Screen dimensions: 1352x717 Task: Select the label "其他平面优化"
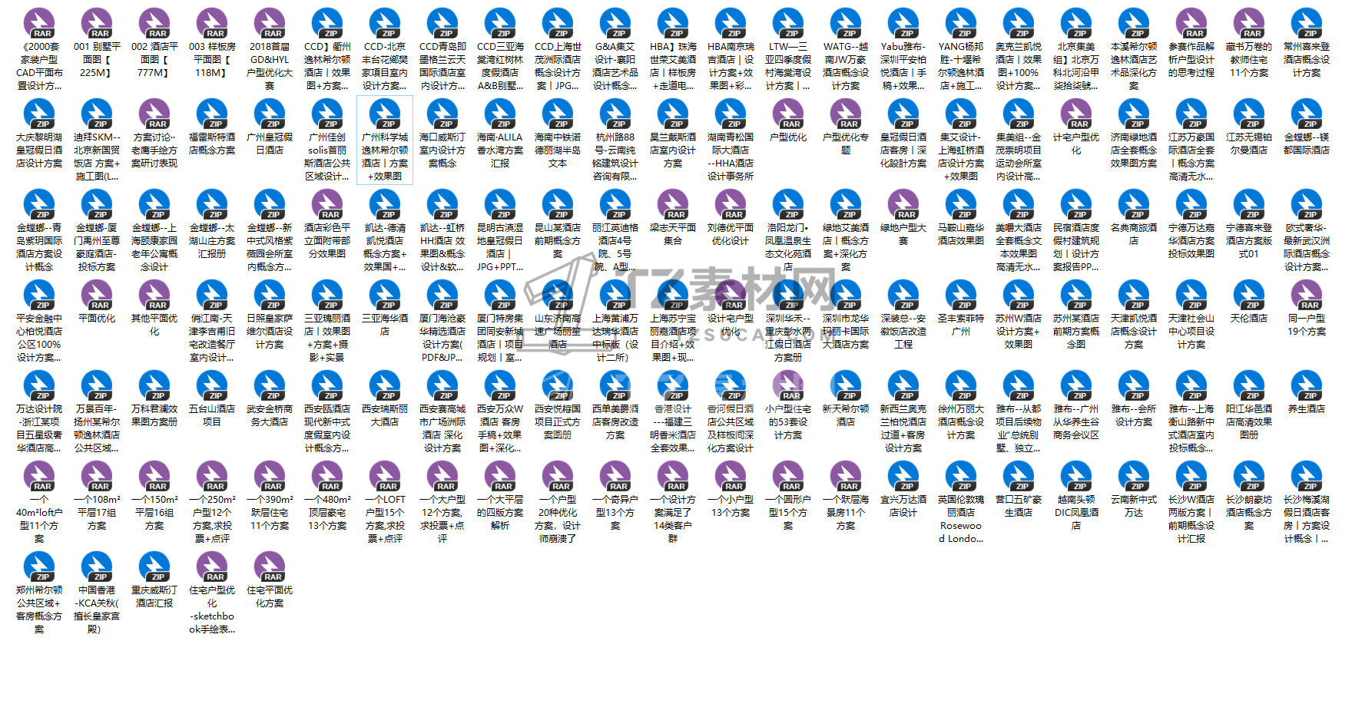[x=154, y=325]
